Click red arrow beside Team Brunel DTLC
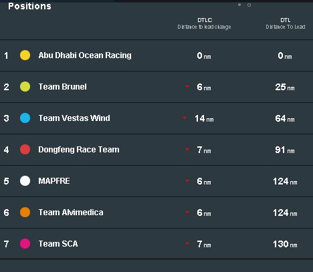 tap(187, 86)
